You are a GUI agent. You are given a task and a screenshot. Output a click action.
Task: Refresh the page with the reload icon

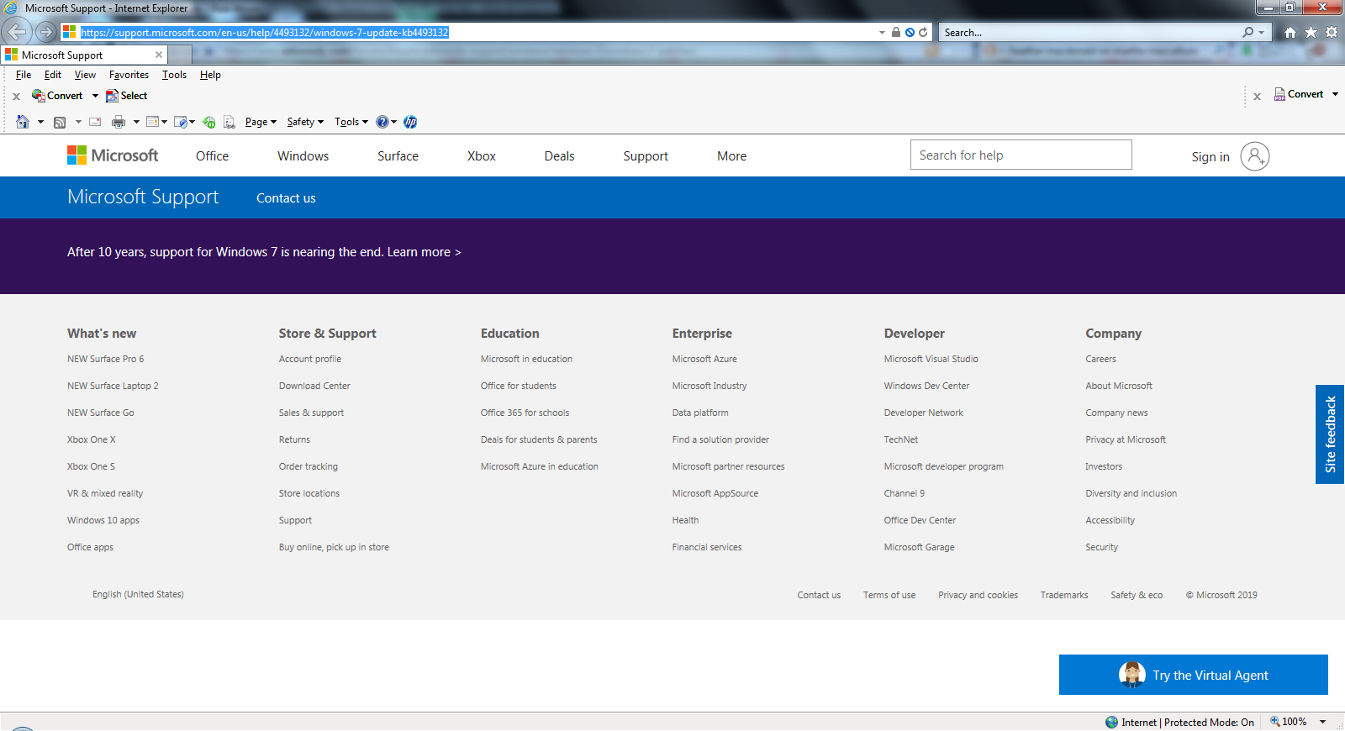[923, 33]
